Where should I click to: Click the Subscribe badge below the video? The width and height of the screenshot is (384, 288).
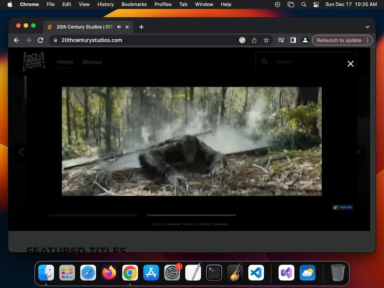(343, 207)
